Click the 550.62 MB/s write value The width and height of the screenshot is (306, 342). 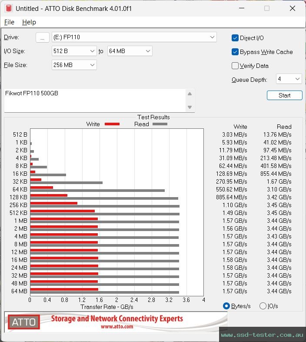tap(232, 189)
